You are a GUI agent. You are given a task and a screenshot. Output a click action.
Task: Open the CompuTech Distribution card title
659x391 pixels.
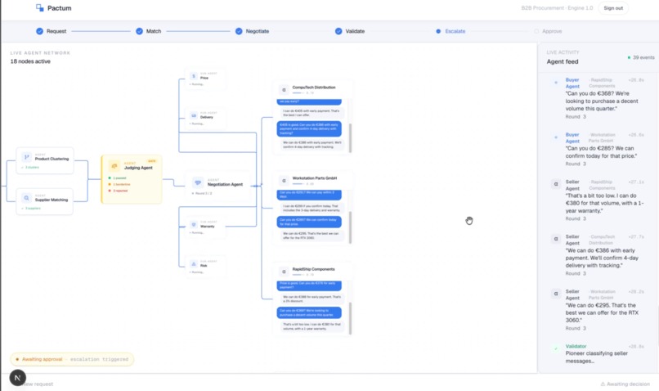tap(313, 88)
